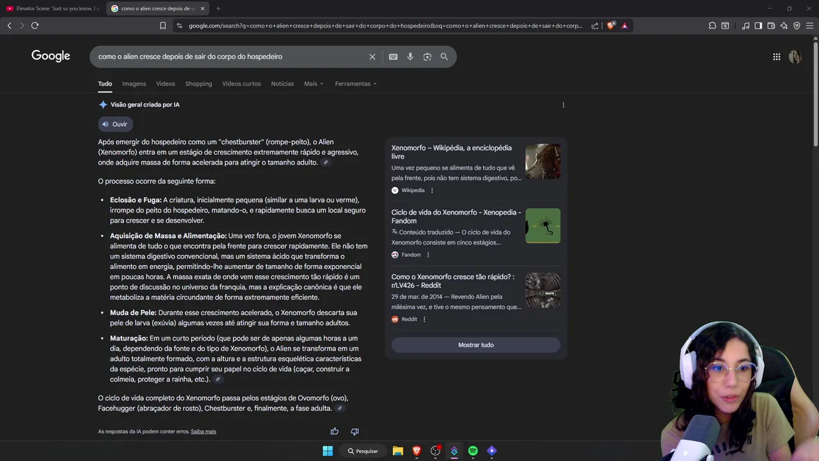Click the Google logo
819x461 pixels.
click(x=51, y=56)
